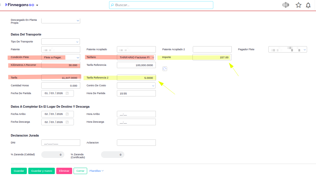The height and width of the screenshot is (181, 316).
Task: Open calendar icon for Fecha Arribo
Action: pyautogui.click(x=67, y=114)
